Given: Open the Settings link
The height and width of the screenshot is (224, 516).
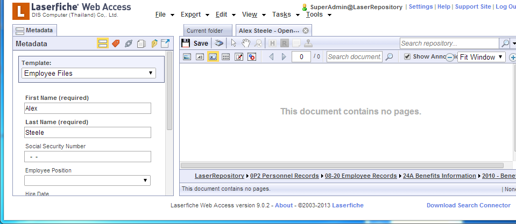Looking at the screenshot, I should pos(421,6).
